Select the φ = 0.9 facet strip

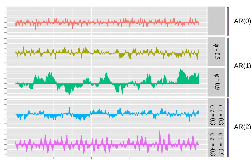pos(216,82)
